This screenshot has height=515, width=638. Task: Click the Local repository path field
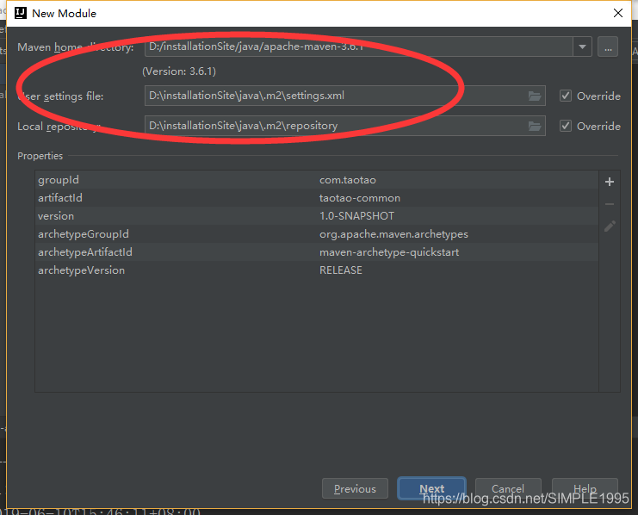point(345,126)
